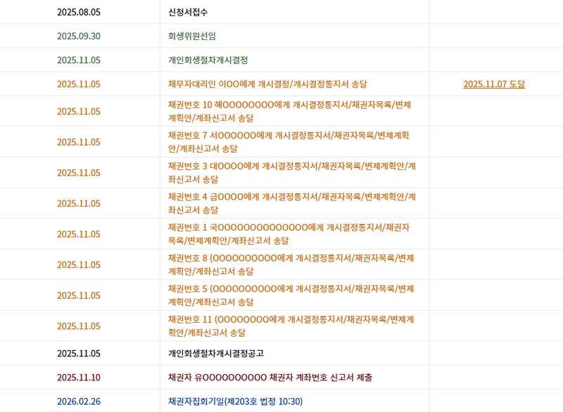
Task: Open the '2025.11.07 도달' delivery link
Action: (x=494, y=84)
